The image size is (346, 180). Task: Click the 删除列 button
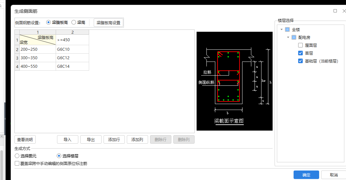click(184, 139)
